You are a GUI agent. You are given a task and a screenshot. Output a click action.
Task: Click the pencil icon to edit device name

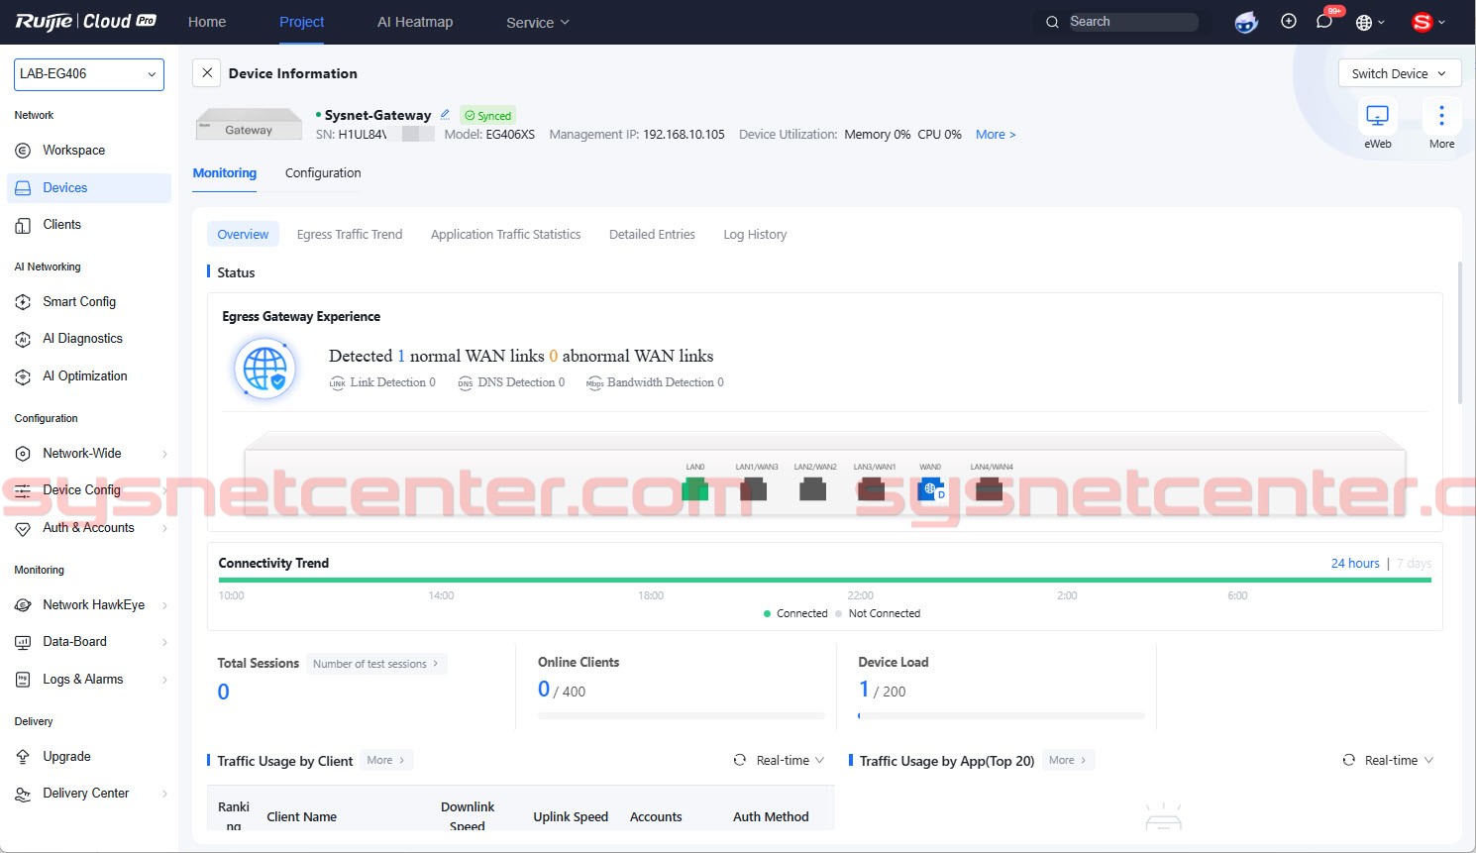445,115
